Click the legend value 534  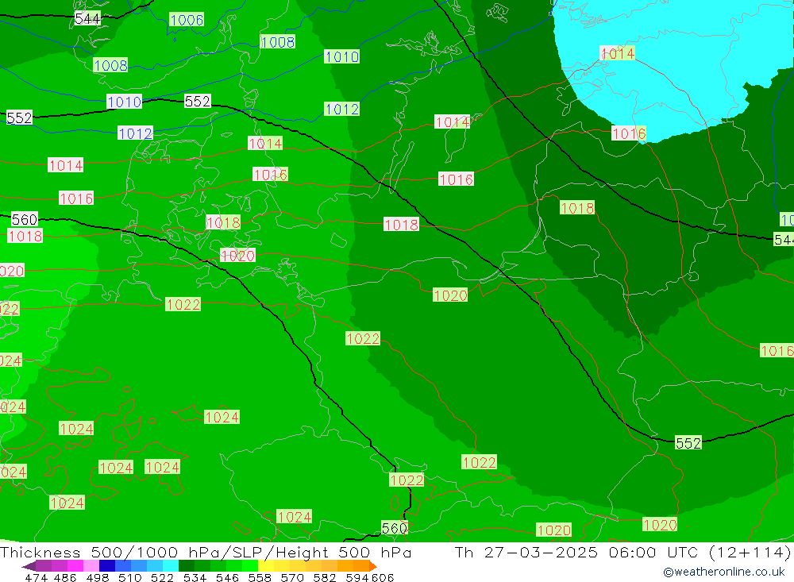pos(195,577)
